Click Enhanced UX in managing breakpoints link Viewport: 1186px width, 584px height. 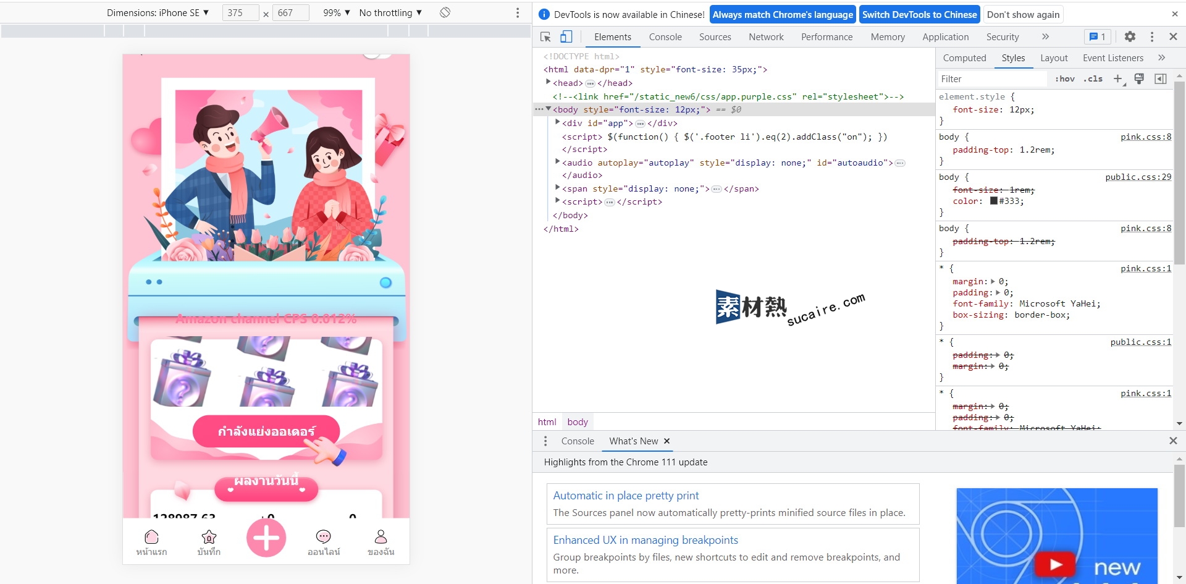(646, 540)
